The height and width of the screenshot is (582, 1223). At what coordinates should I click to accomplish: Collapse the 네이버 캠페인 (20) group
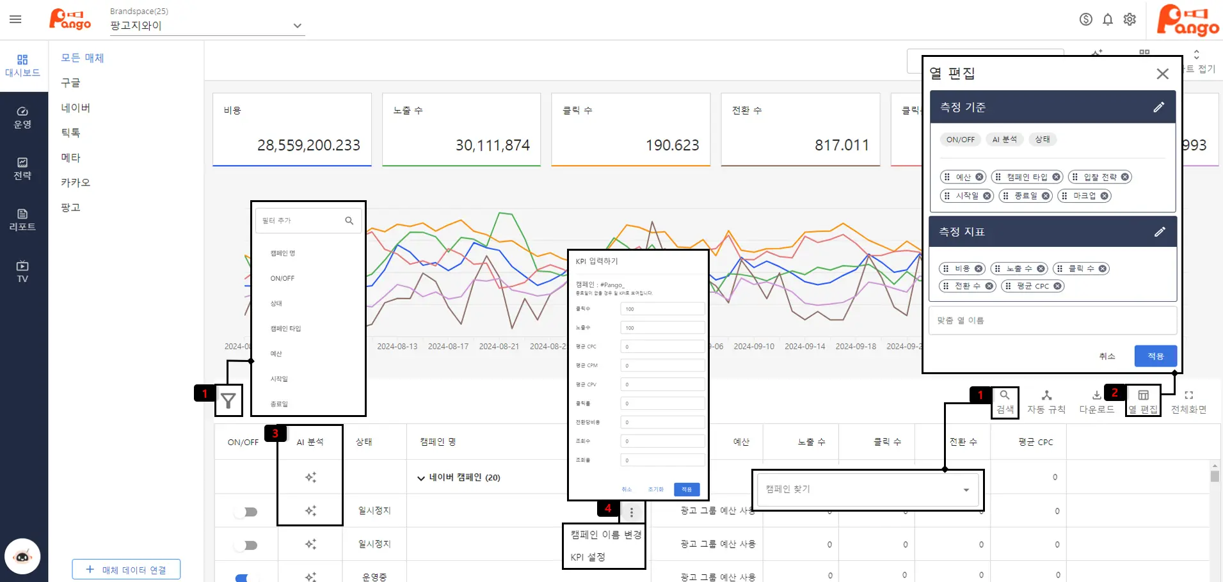coord(421,478)
